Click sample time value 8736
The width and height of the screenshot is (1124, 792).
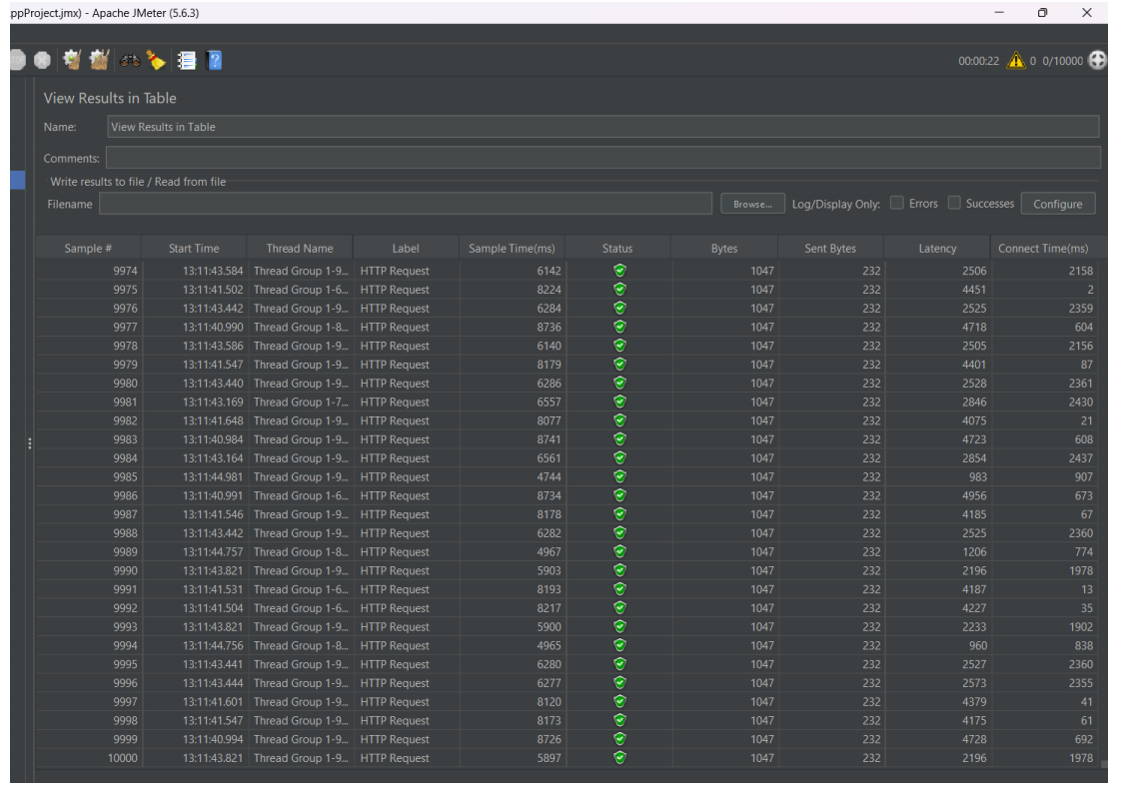[x=550, y=327]
